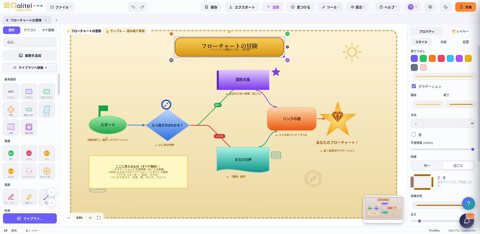This screenshot has width=480, height=234.
Task: Select the 'または' logic shape
Action: tap(11, 171)
